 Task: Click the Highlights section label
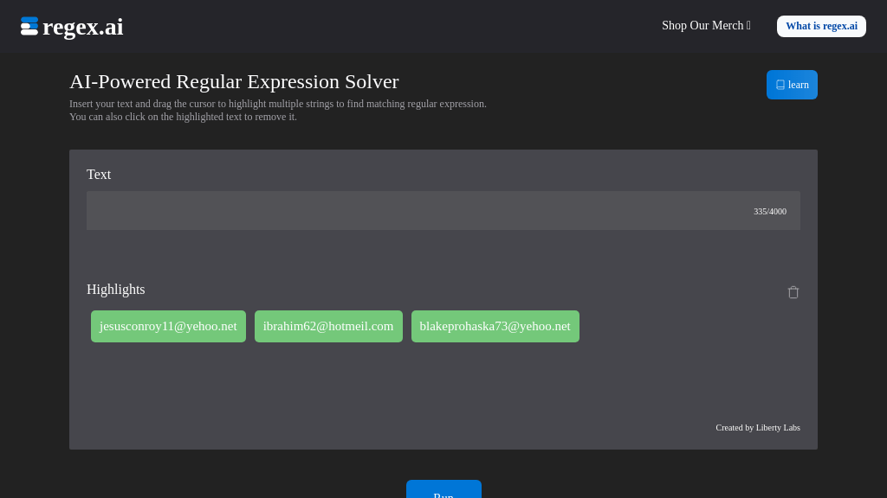116,289
